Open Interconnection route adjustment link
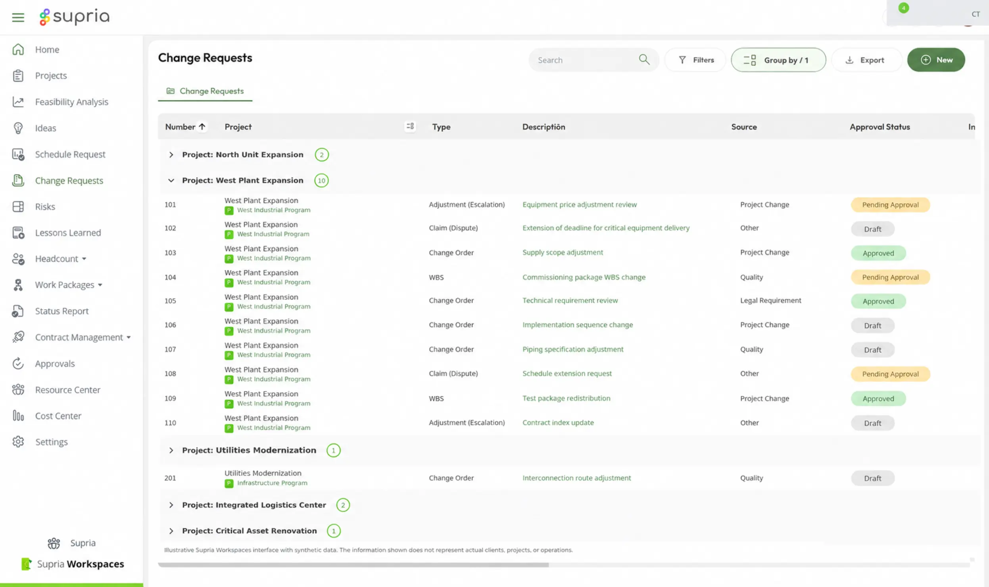989x587 pixels. click(576, 478)
